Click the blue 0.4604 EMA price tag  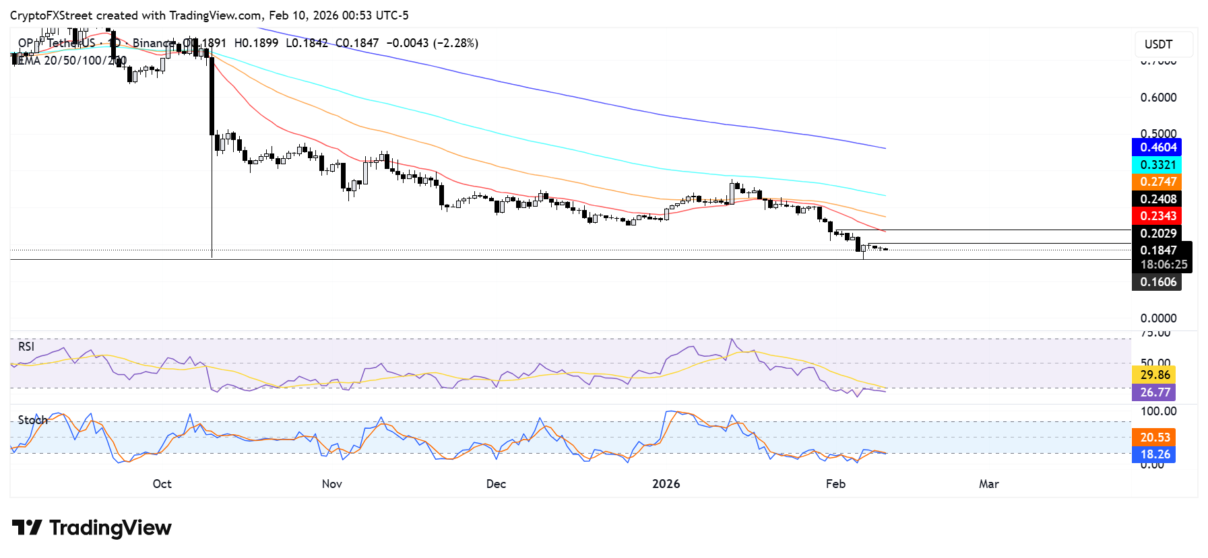[x=1157, y=147]
